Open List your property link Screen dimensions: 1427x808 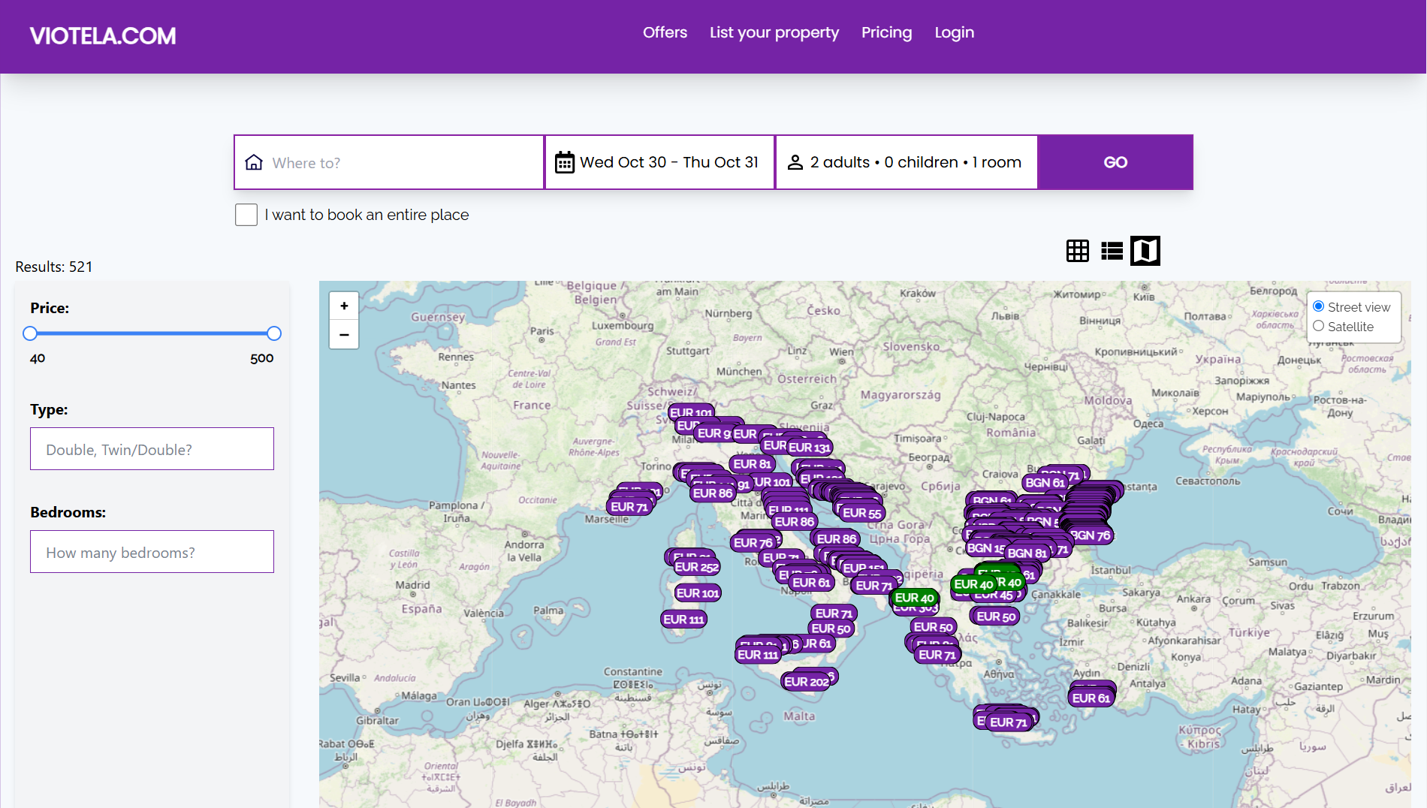[x=774, y=32]
